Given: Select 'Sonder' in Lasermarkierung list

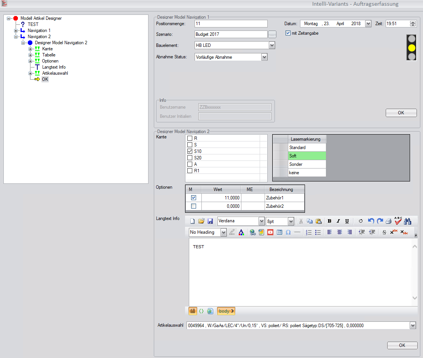Looking at the screenshot, I should (307, 164).
